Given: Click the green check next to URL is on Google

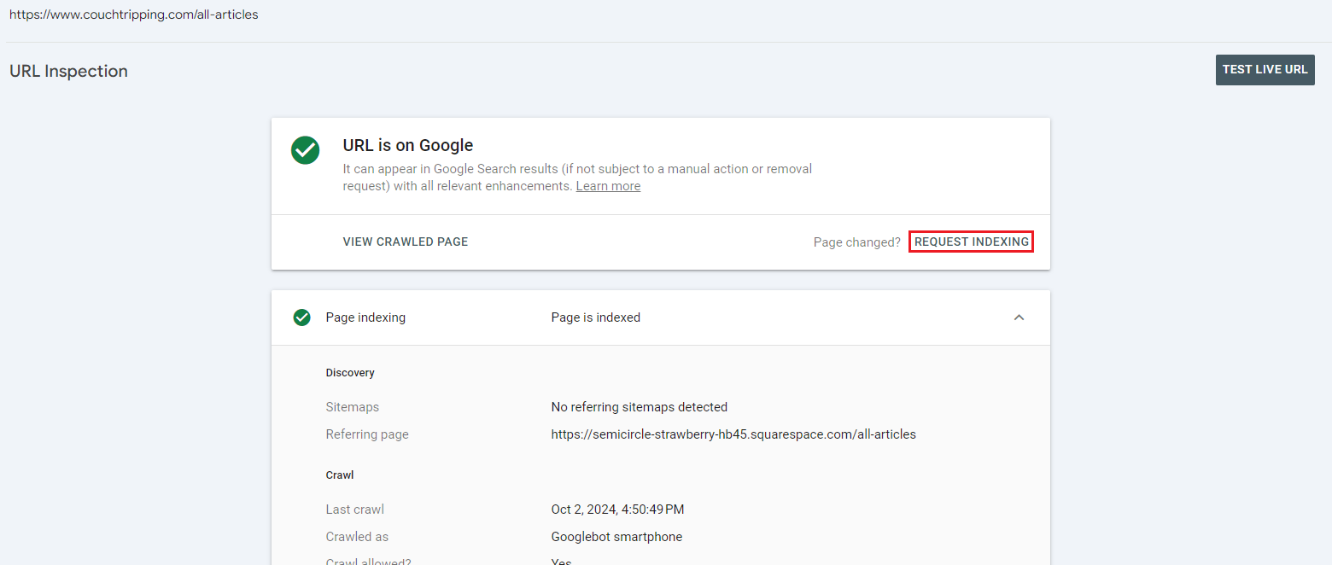Looking at the screenshot, I should 305,150.
